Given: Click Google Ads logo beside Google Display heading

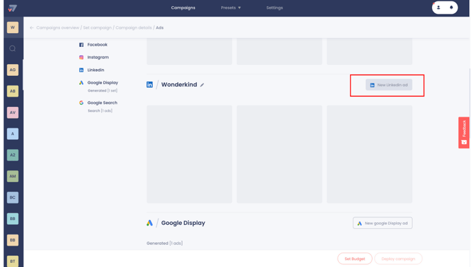Looking at the screenshot, I should pyautogui.click(x=150, y=223).
